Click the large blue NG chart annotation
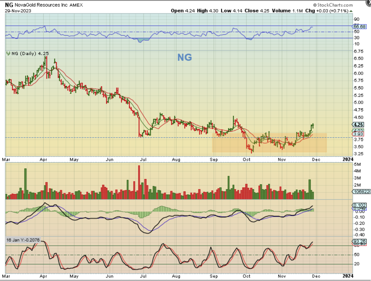 point(185,57)
